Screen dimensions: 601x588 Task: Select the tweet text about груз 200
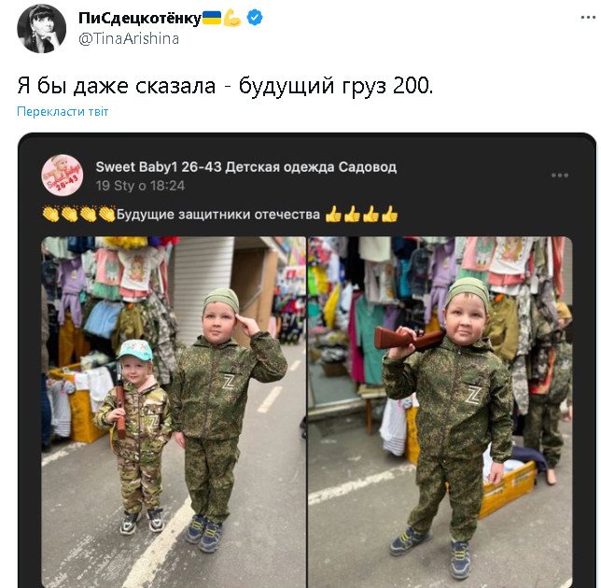coord(225,86)
